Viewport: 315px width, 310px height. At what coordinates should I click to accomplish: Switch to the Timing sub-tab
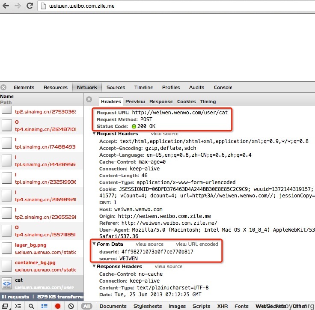coord(208,101)
